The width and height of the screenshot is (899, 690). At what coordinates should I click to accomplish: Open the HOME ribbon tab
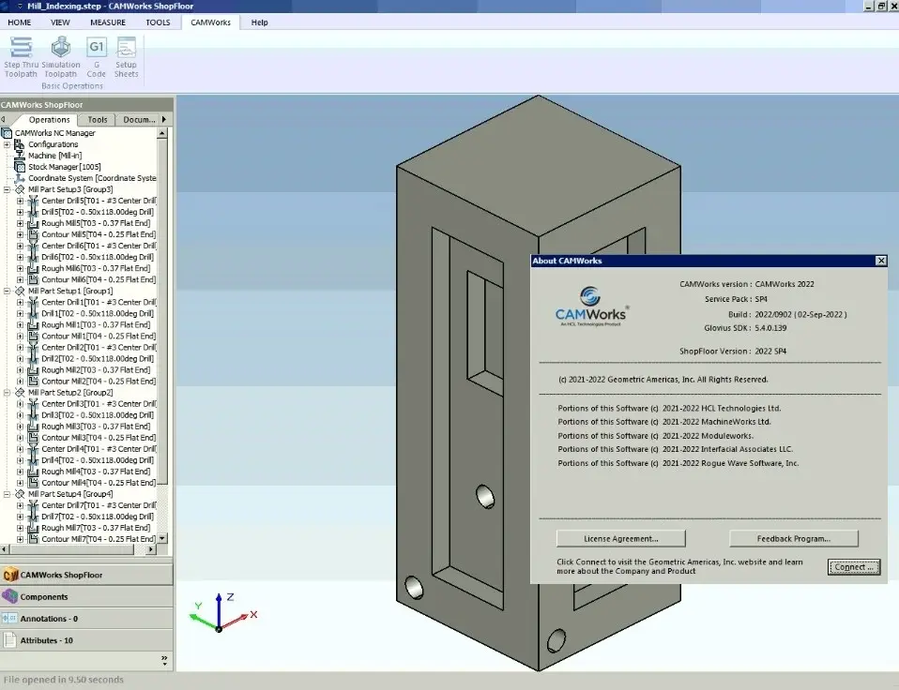coord(20,22)
